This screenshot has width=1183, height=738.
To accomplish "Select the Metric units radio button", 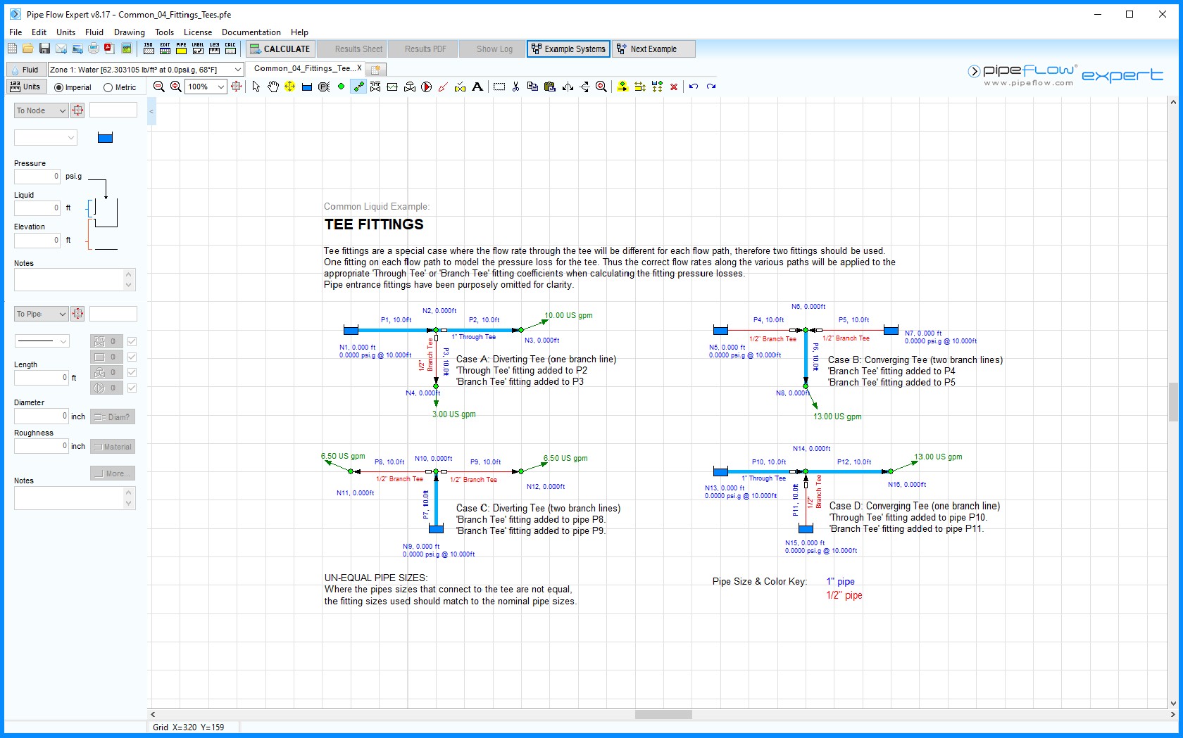I will (108, 88).
